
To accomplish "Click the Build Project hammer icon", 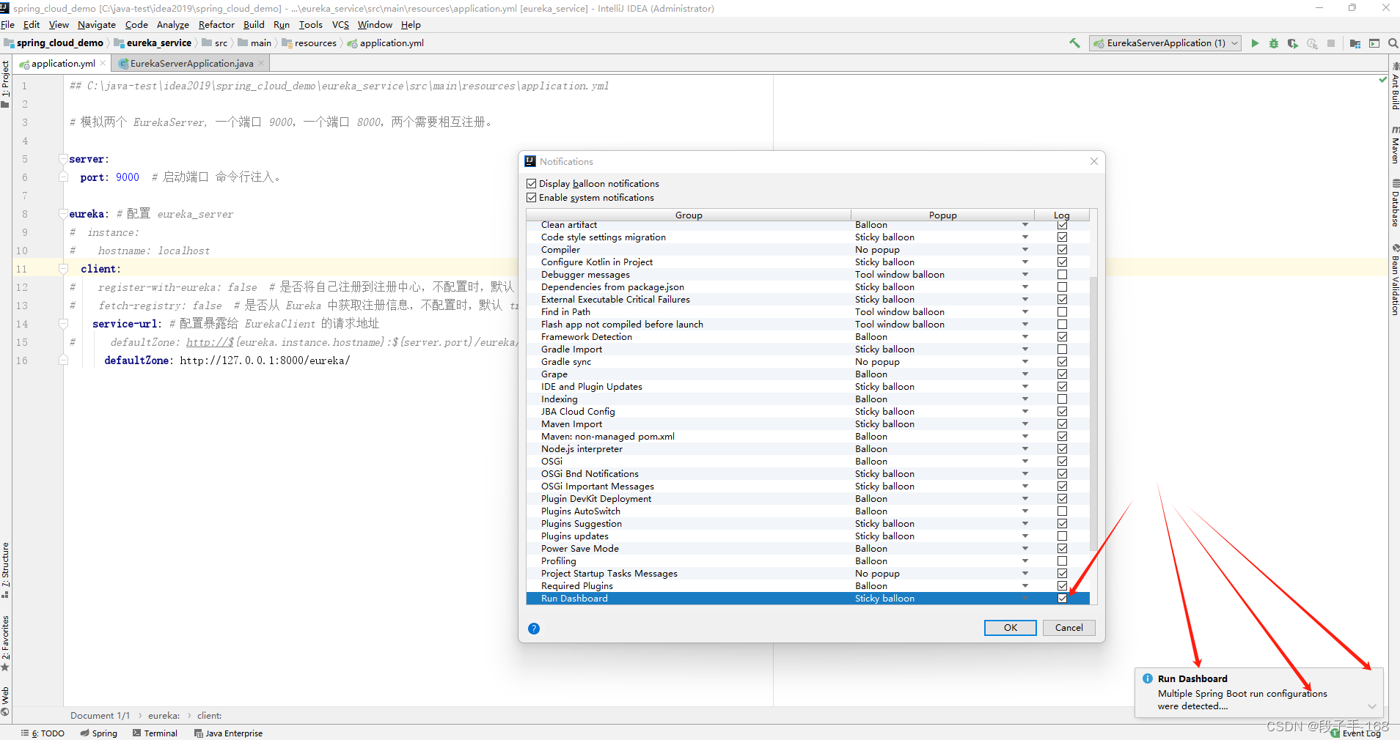I will pos(1074,43).
